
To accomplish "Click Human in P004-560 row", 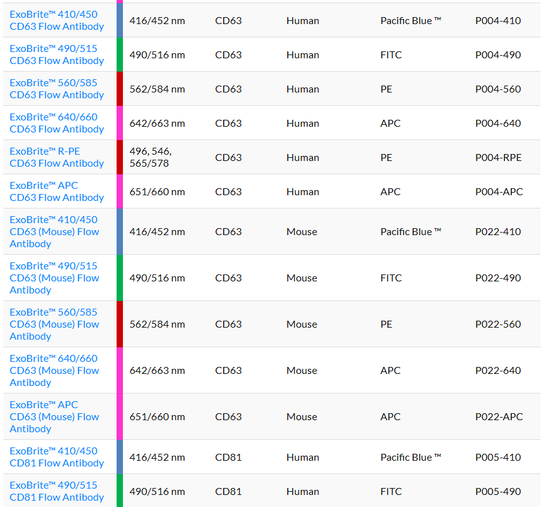I will [x=303, y=89].
